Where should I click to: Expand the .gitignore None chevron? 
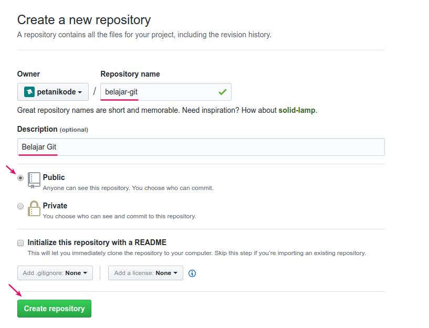[x=84, y=273]
